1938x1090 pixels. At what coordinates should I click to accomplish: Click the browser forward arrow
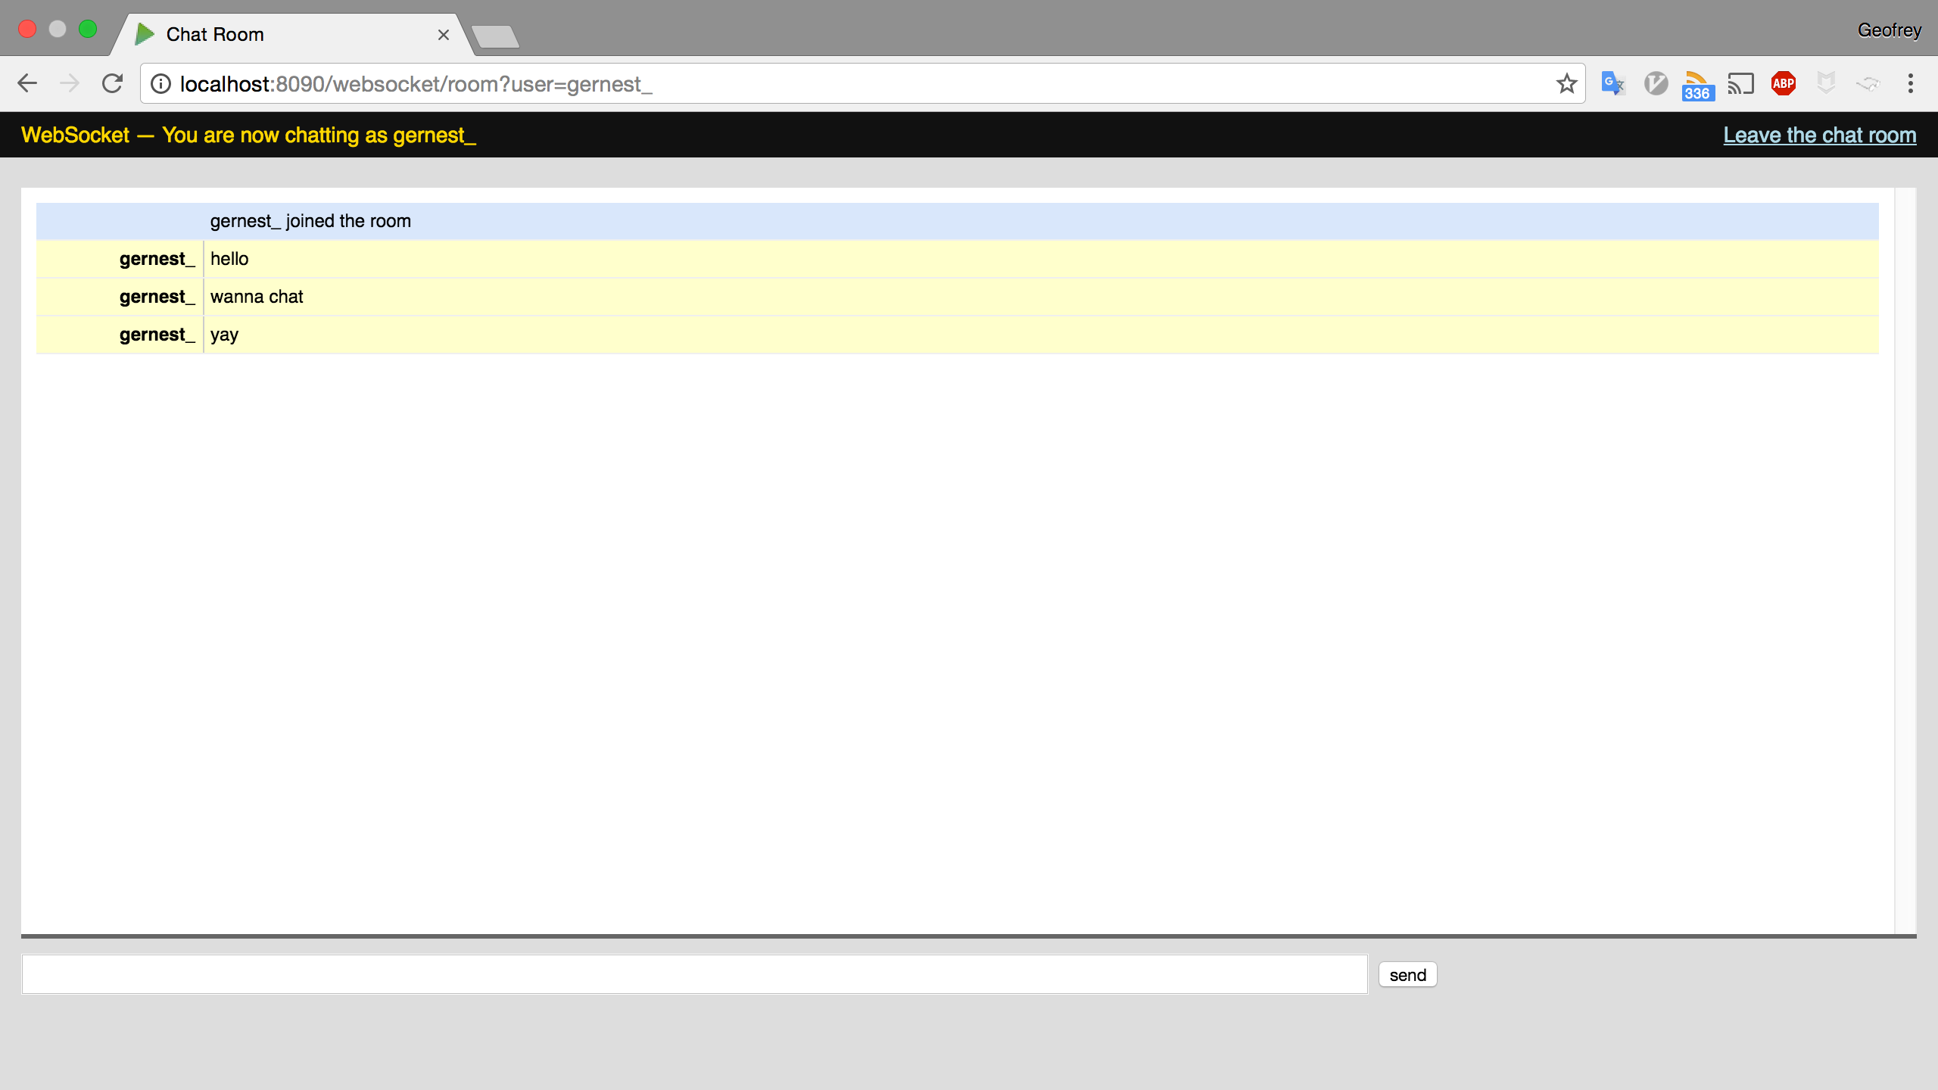point(70,83)
